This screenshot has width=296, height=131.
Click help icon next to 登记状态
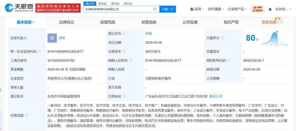coord(124,33)
